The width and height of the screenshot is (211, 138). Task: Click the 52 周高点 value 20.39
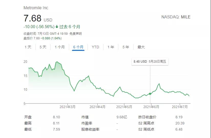tap(180, 123)
